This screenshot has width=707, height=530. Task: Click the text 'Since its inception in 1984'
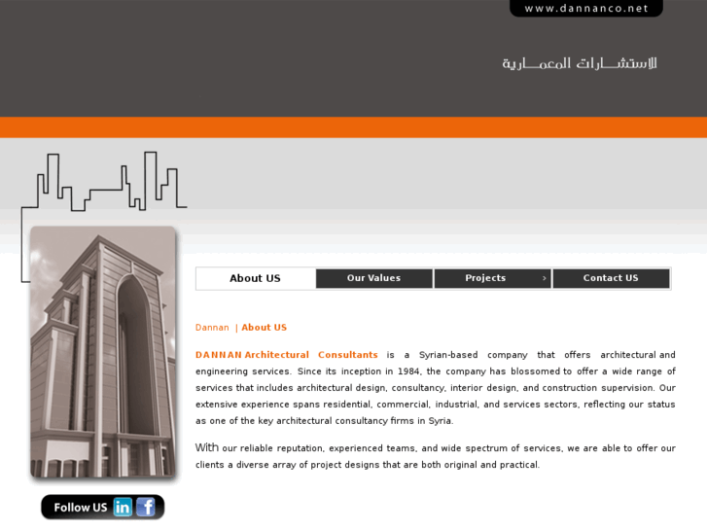click(359, 371)
